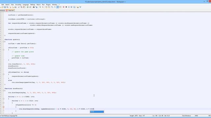Zoom in using the toolbar icon
211x118 pixels.
click(40, 7)
